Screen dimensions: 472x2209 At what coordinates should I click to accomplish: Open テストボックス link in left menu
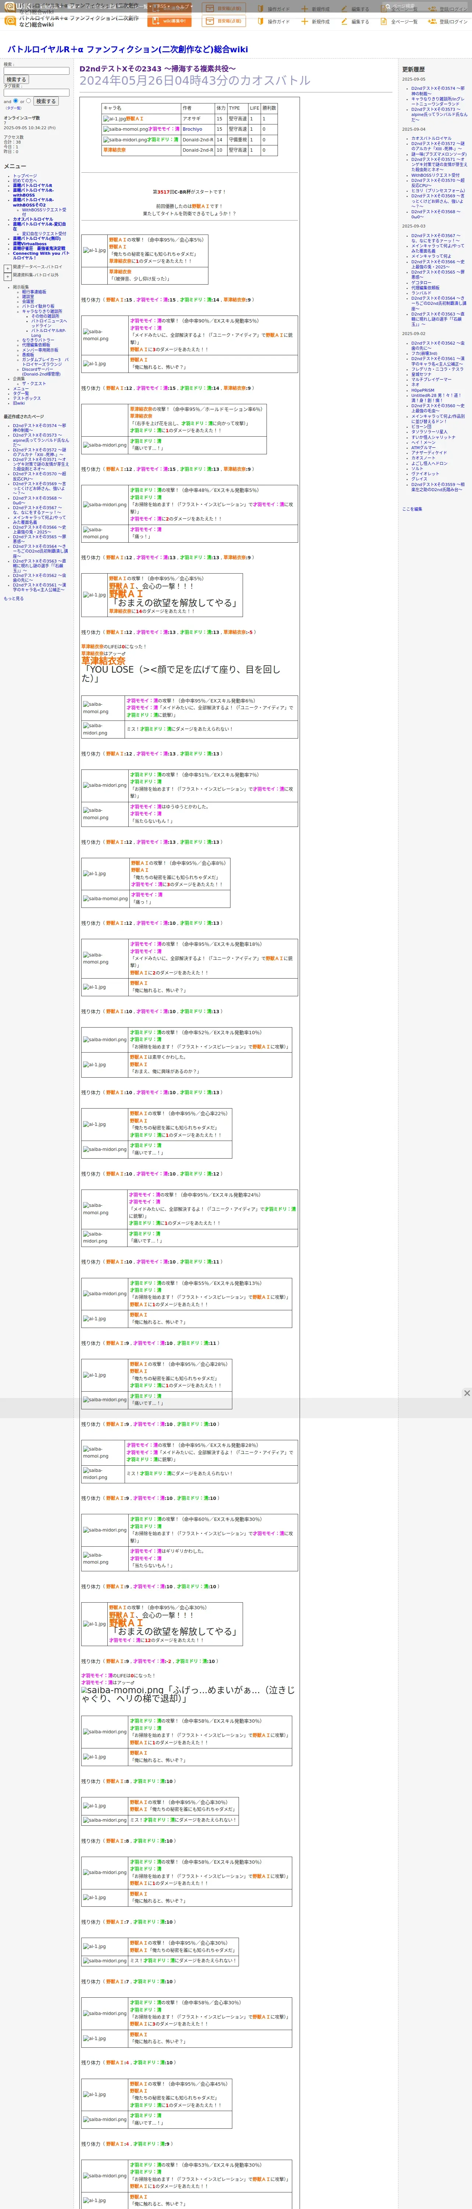26,399
